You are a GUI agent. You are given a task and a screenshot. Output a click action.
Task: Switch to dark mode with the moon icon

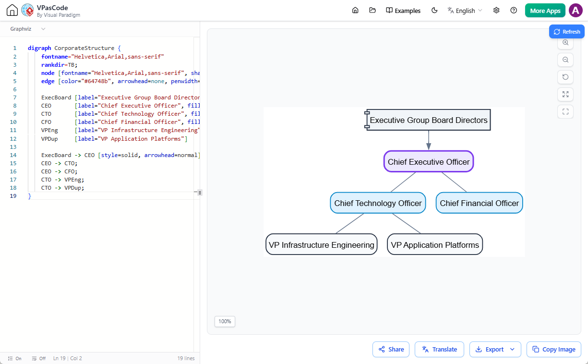434,11
